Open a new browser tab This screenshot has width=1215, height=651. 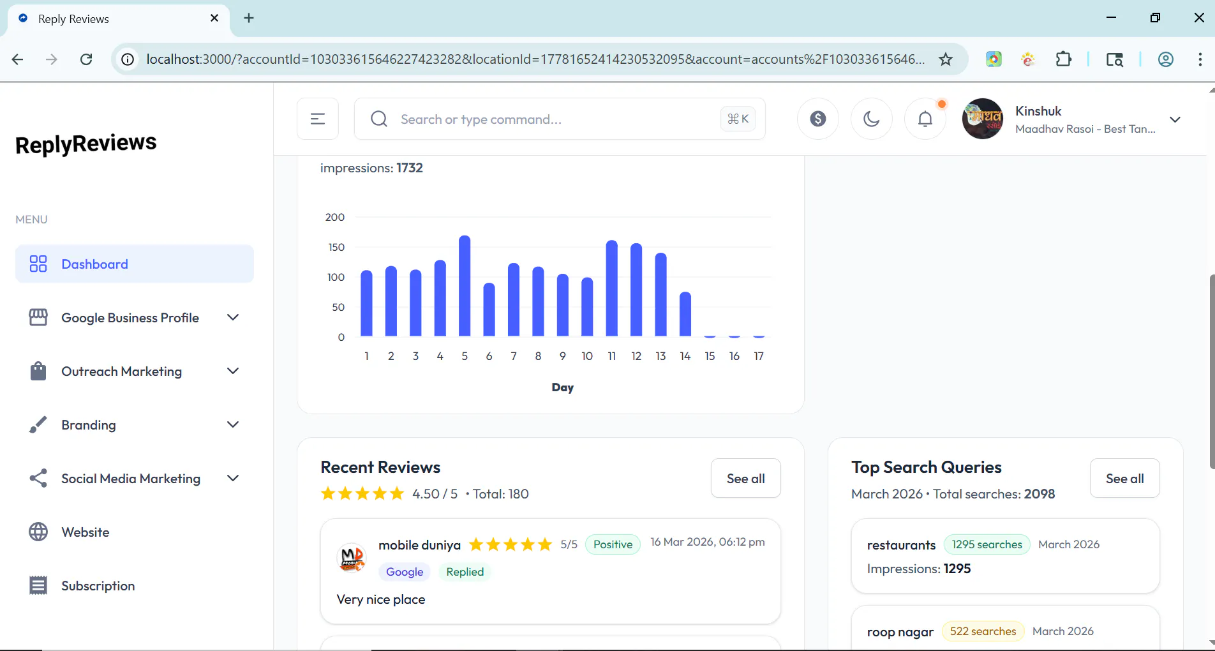click(x=249, y=18)
